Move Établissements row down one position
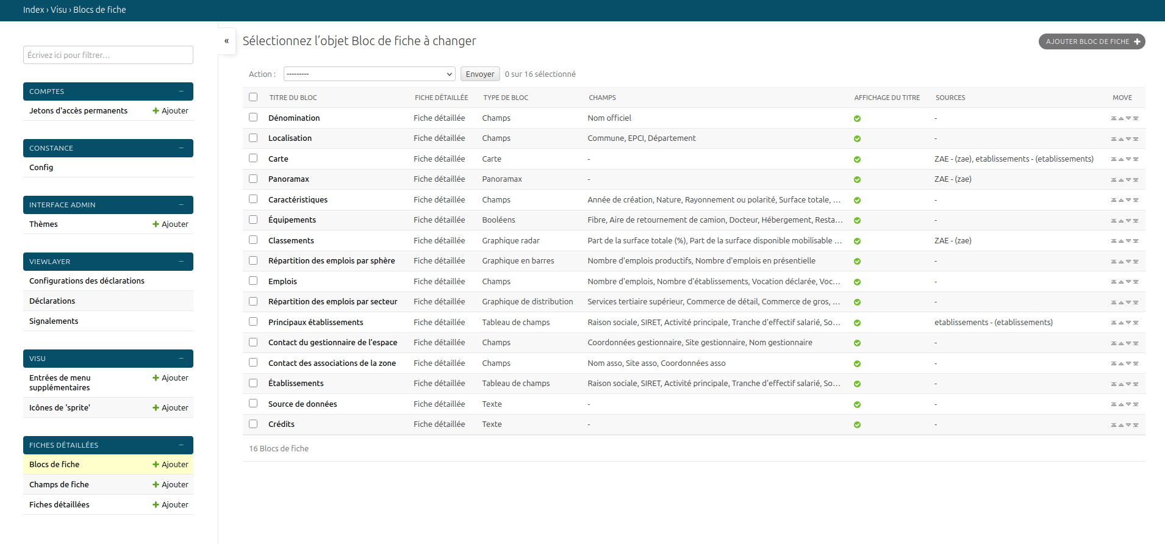The width and height of the screenshot is (1165, 544). pyautogui.click(x=1128, y=384)
